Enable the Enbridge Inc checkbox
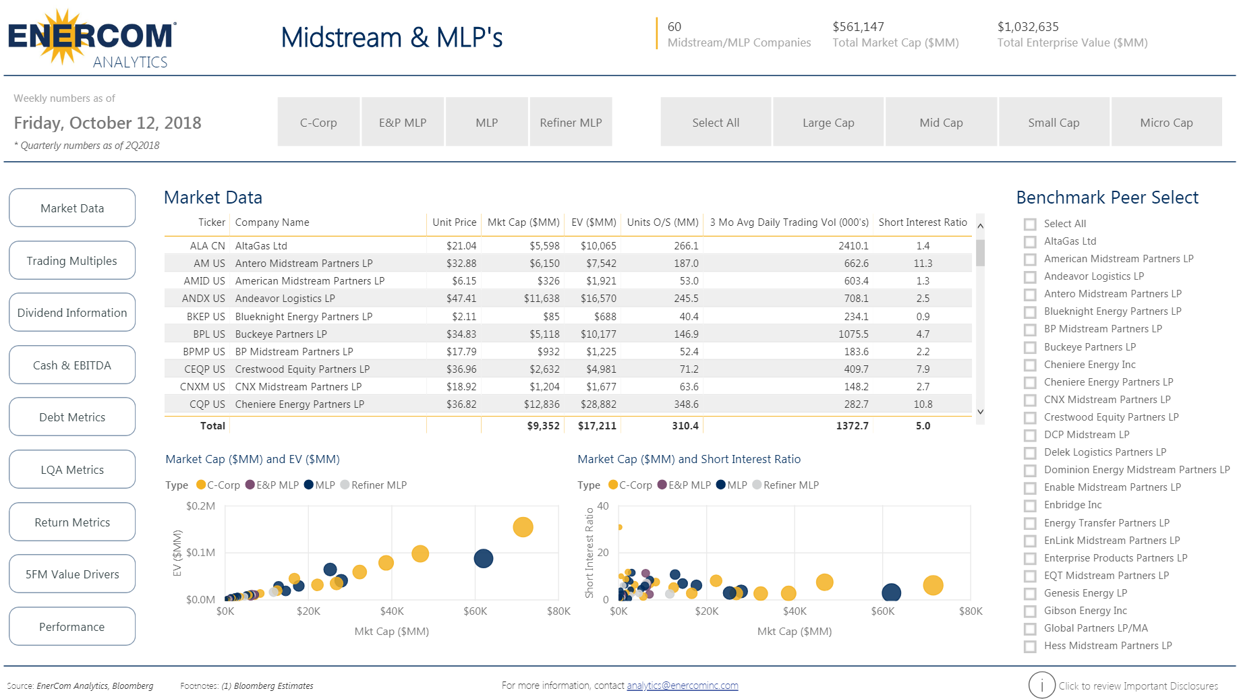Image resolution: width=1237 pixels, height=699 pixels. pos(1029,506)
